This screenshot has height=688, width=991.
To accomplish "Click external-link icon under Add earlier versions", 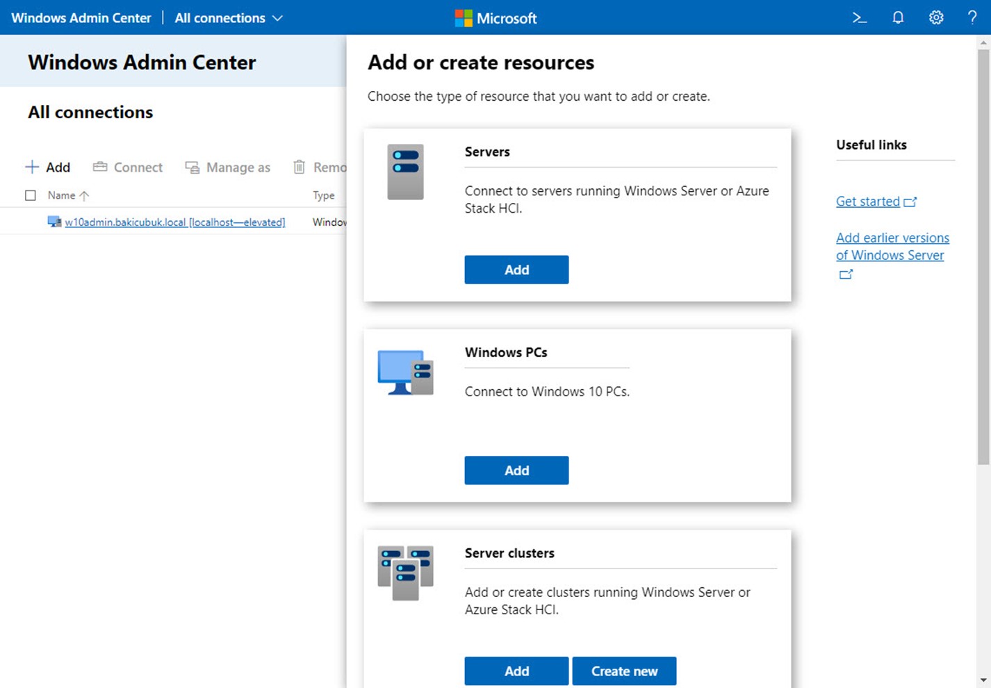I will point(846,275).
